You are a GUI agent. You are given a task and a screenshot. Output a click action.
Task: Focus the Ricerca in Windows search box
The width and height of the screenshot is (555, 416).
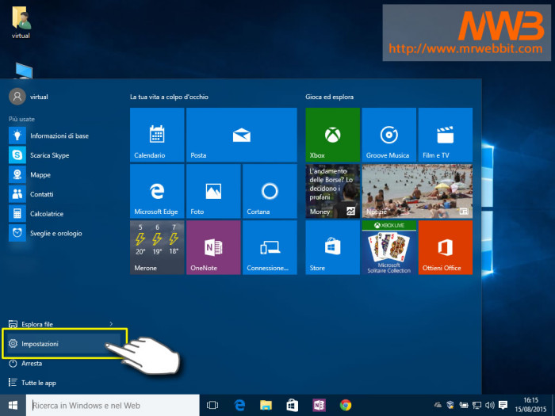(x=113, y=405)
